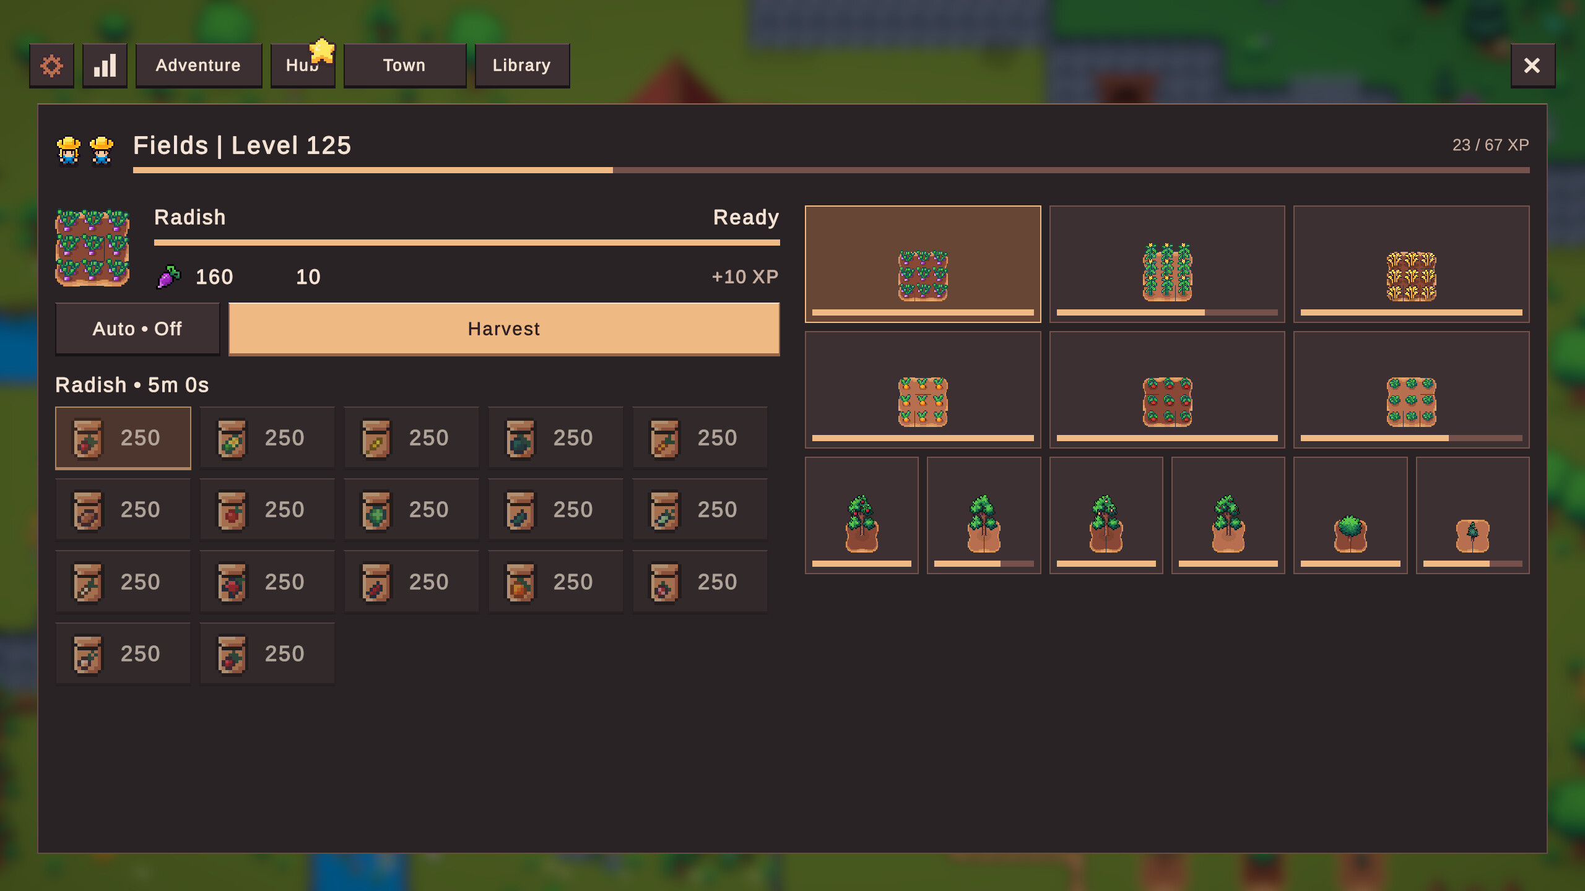Select the last red fruit seed bag

coord(267,654)
